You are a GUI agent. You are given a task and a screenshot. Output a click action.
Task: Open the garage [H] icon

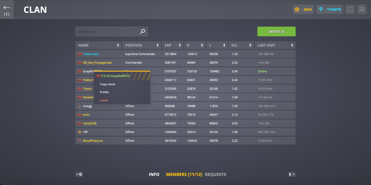pos(362,10)
